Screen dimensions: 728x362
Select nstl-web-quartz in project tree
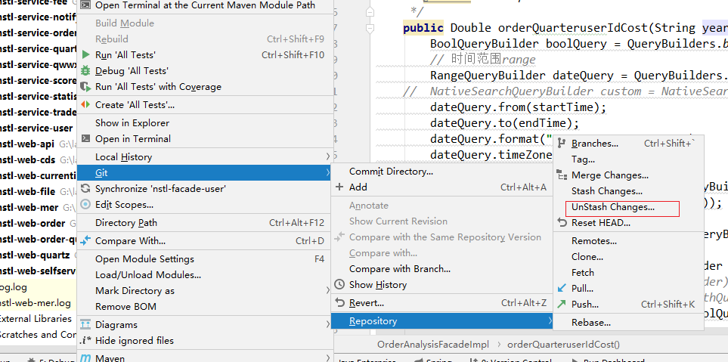click(35, 255)
